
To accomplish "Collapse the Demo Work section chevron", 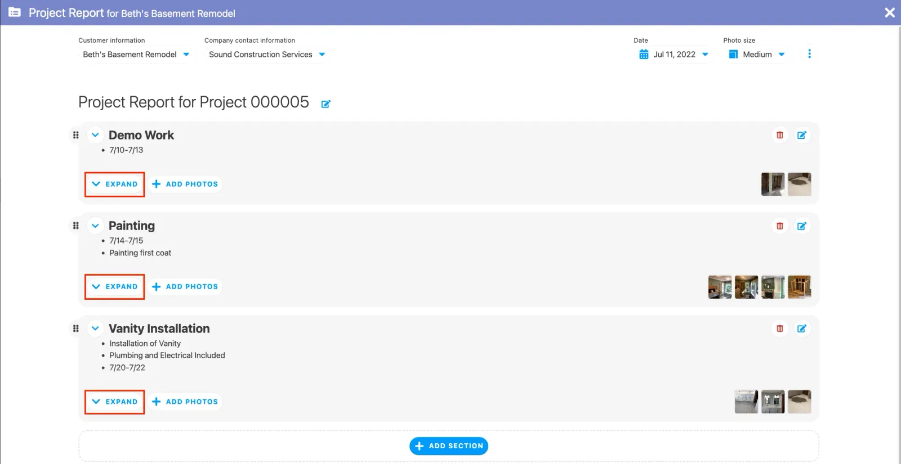I will pyautogui.click(x=95, y=135).
